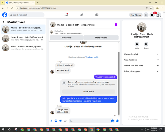Open the Chrome tab search dropdown
Viewport: 165px width, 132px height.
(3, 3)
